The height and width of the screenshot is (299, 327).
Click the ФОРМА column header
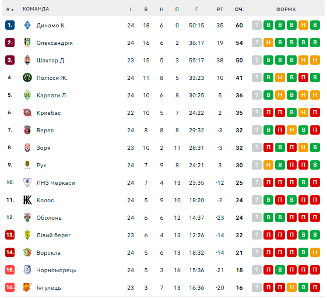click(x=286, y=9)
